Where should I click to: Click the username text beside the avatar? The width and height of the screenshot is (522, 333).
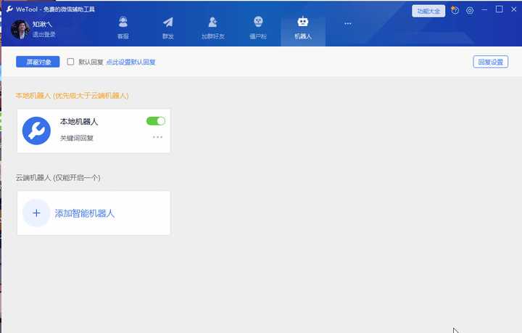click(x=42, y=25)
